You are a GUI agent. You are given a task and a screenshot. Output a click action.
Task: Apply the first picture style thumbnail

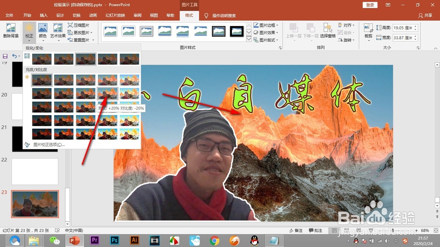pyautogui.click(x=110, y=31)
